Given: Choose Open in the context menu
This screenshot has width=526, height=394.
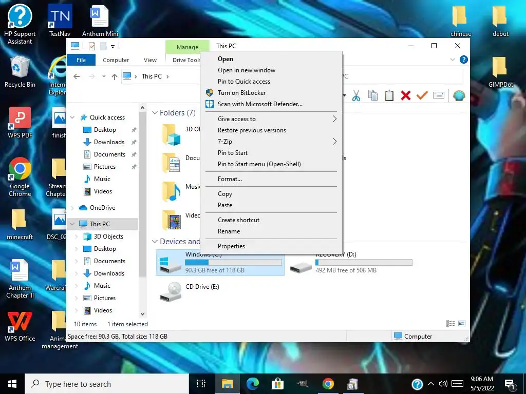Looking at the screenshot, I should (x=271, y=59).
